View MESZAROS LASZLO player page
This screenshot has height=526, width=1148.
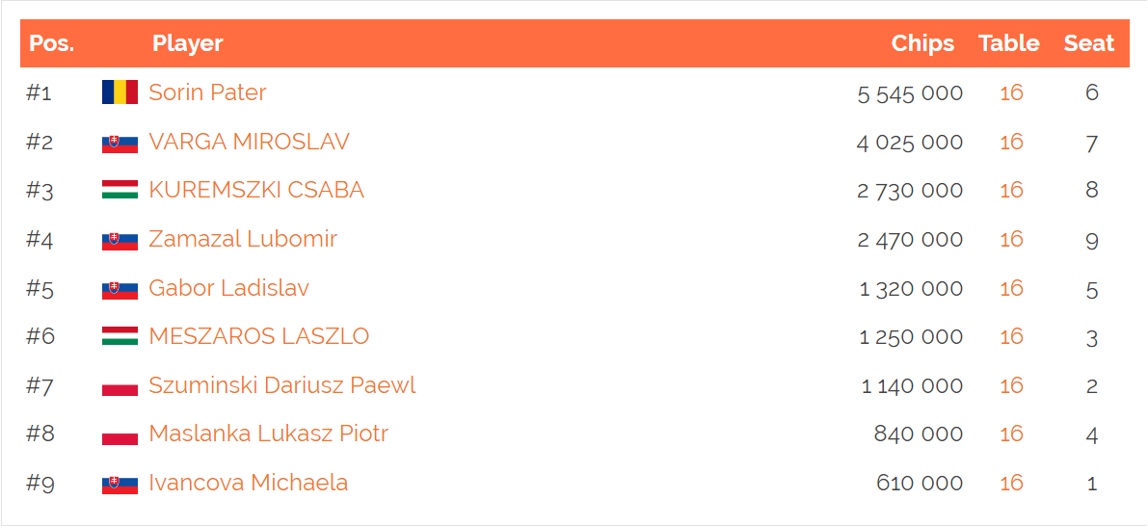[259, 336]
